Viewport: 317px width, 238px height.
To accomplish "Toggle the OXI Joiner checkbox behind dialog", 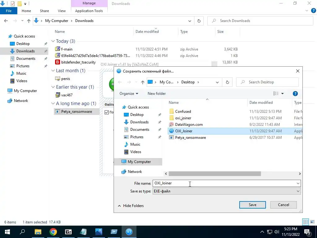I will click(107, 112).
